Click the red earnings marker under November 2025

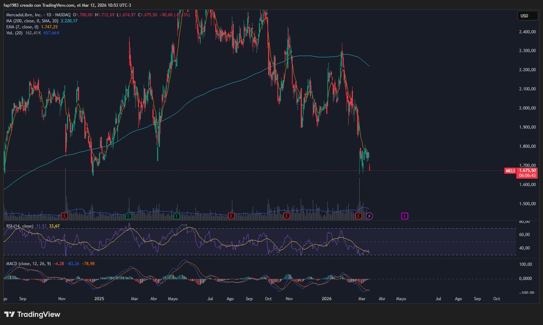tap(286, 216)
